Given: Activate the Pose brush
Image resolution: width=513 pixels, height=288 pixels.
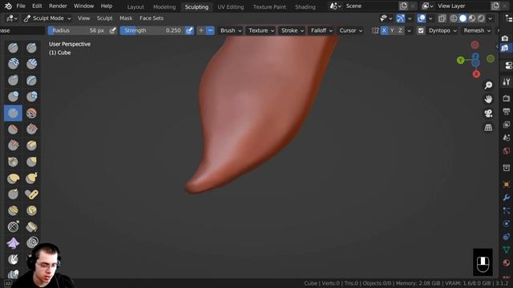Looking at the screenshot, I should (32, 194).
